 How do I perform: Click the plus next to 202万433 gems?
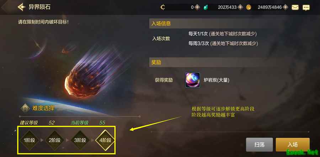point(240,7)
